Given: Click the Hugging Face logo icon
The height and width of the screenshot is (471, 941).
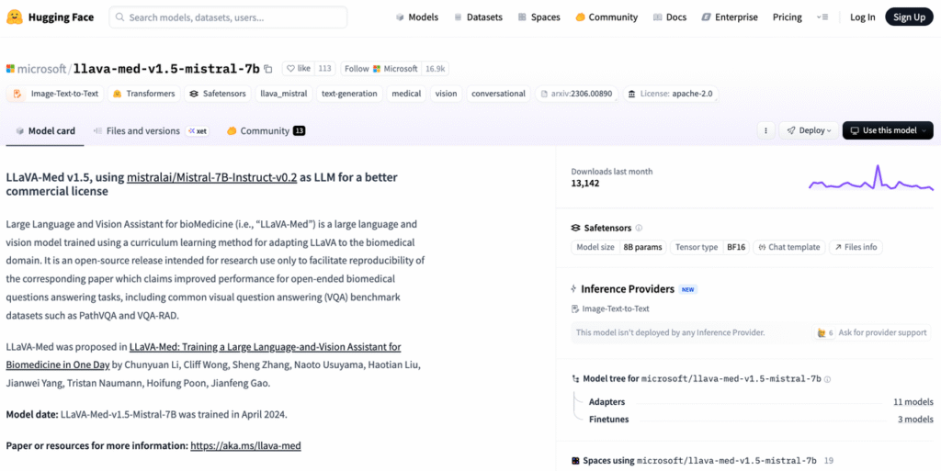Looking at the screenshot, I should [14, 17].
